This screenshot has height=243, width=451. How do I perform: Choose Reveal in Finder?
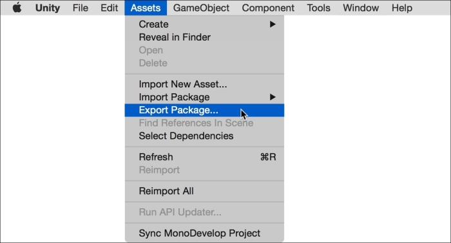point(204,37)
